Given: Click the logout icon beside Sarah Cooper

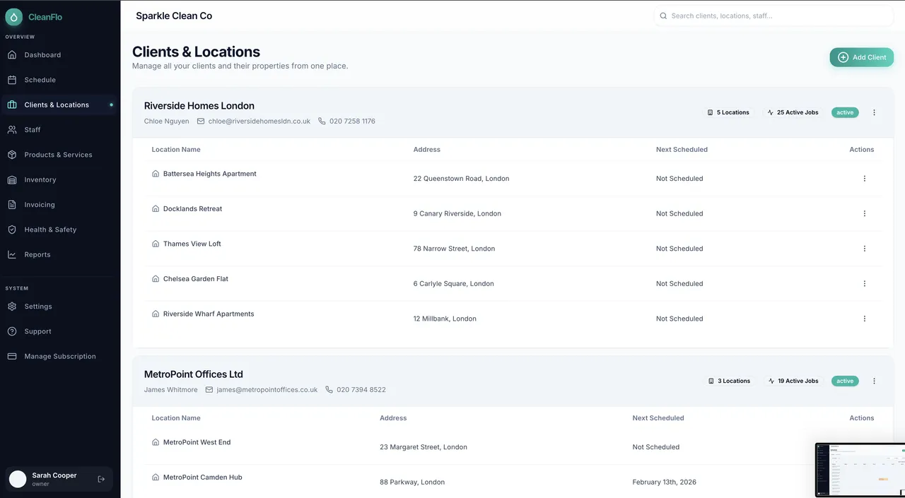Looking at the screenshot, I should (101, 479).
